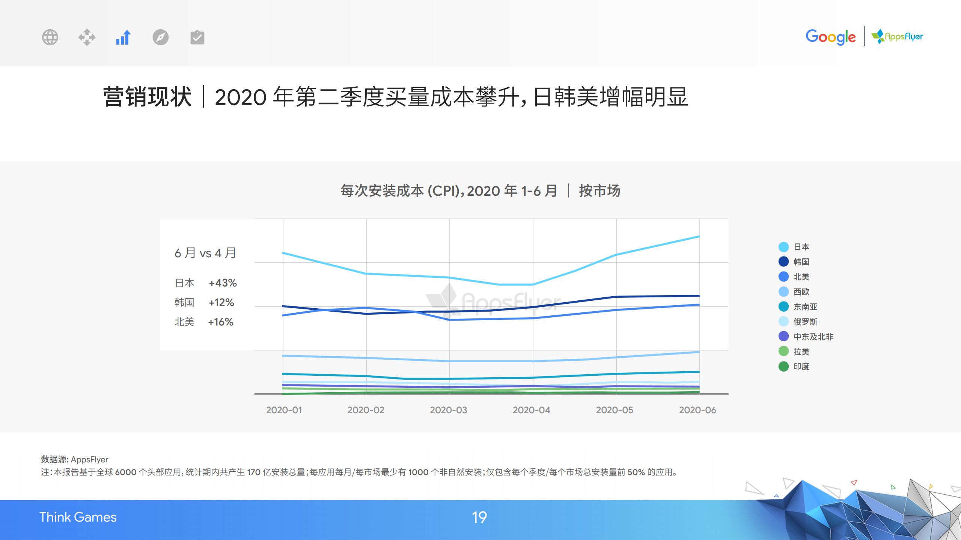Click the 2020-04 axis label
Image resolution: width=961 pixels, height=540 pixels.
point(531,410)
